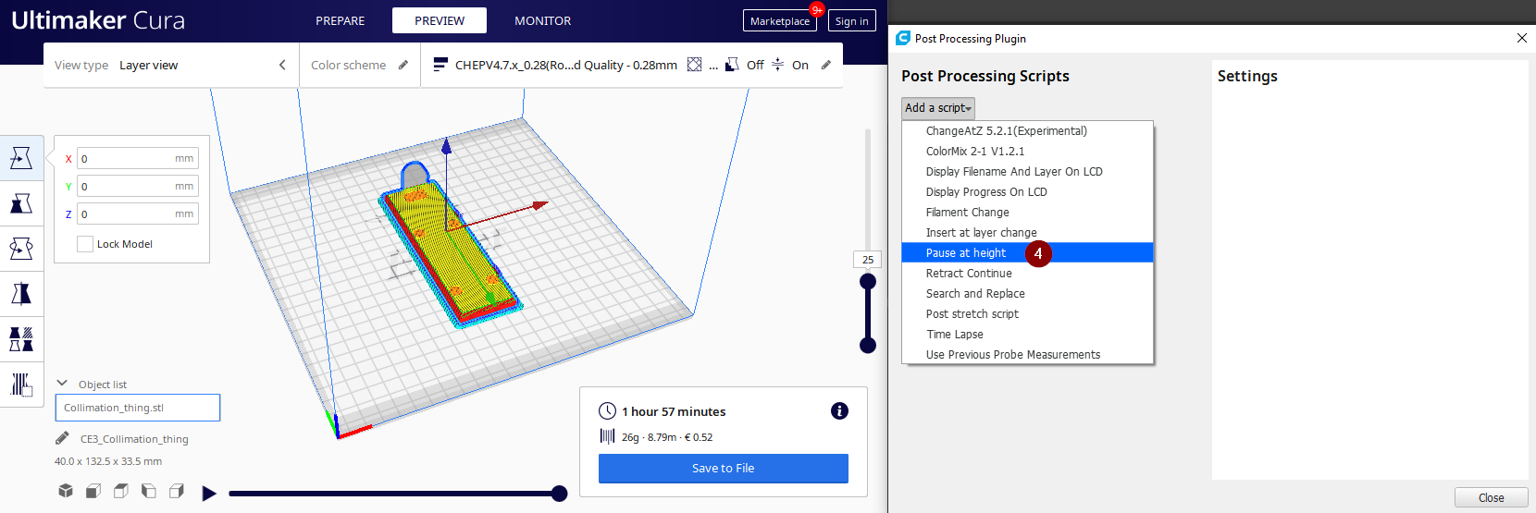The width and height of the screenshot is (1536, 513).
Task: Open the Add a script dropdown
Action: click(x=938, y=108)
